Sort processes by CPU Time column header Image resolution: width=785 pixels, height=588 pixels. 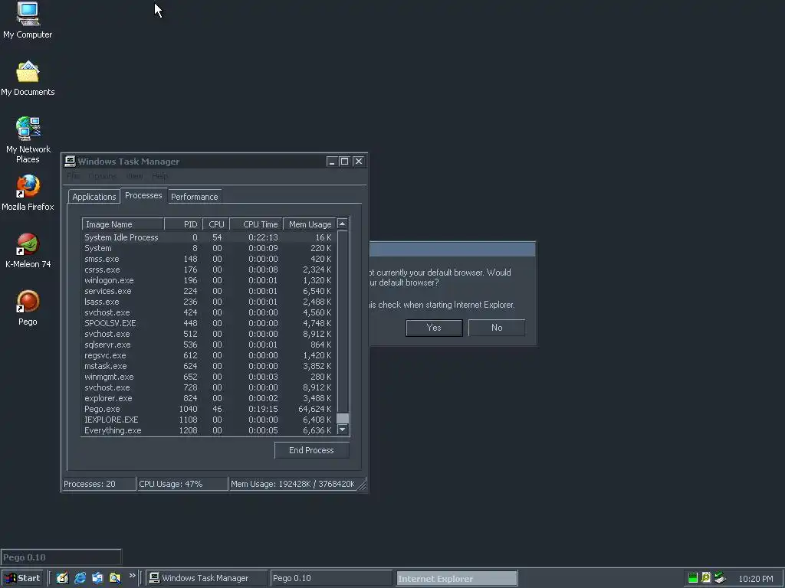point(256,224)
